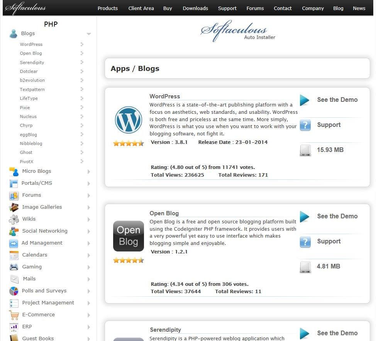The height and width of the screenshot is (341, 376).
Task: Click the WordPress demo play icon
Action: tap(305, 100)
